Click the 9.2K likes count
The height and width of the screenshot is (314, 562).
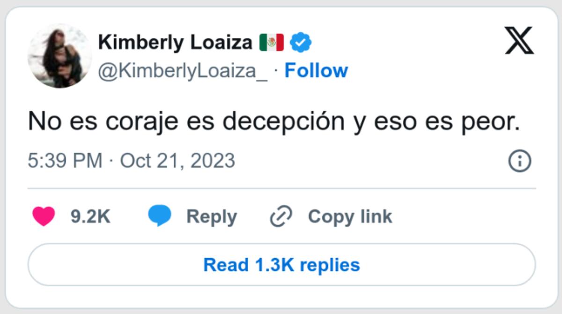pos(90,217)
